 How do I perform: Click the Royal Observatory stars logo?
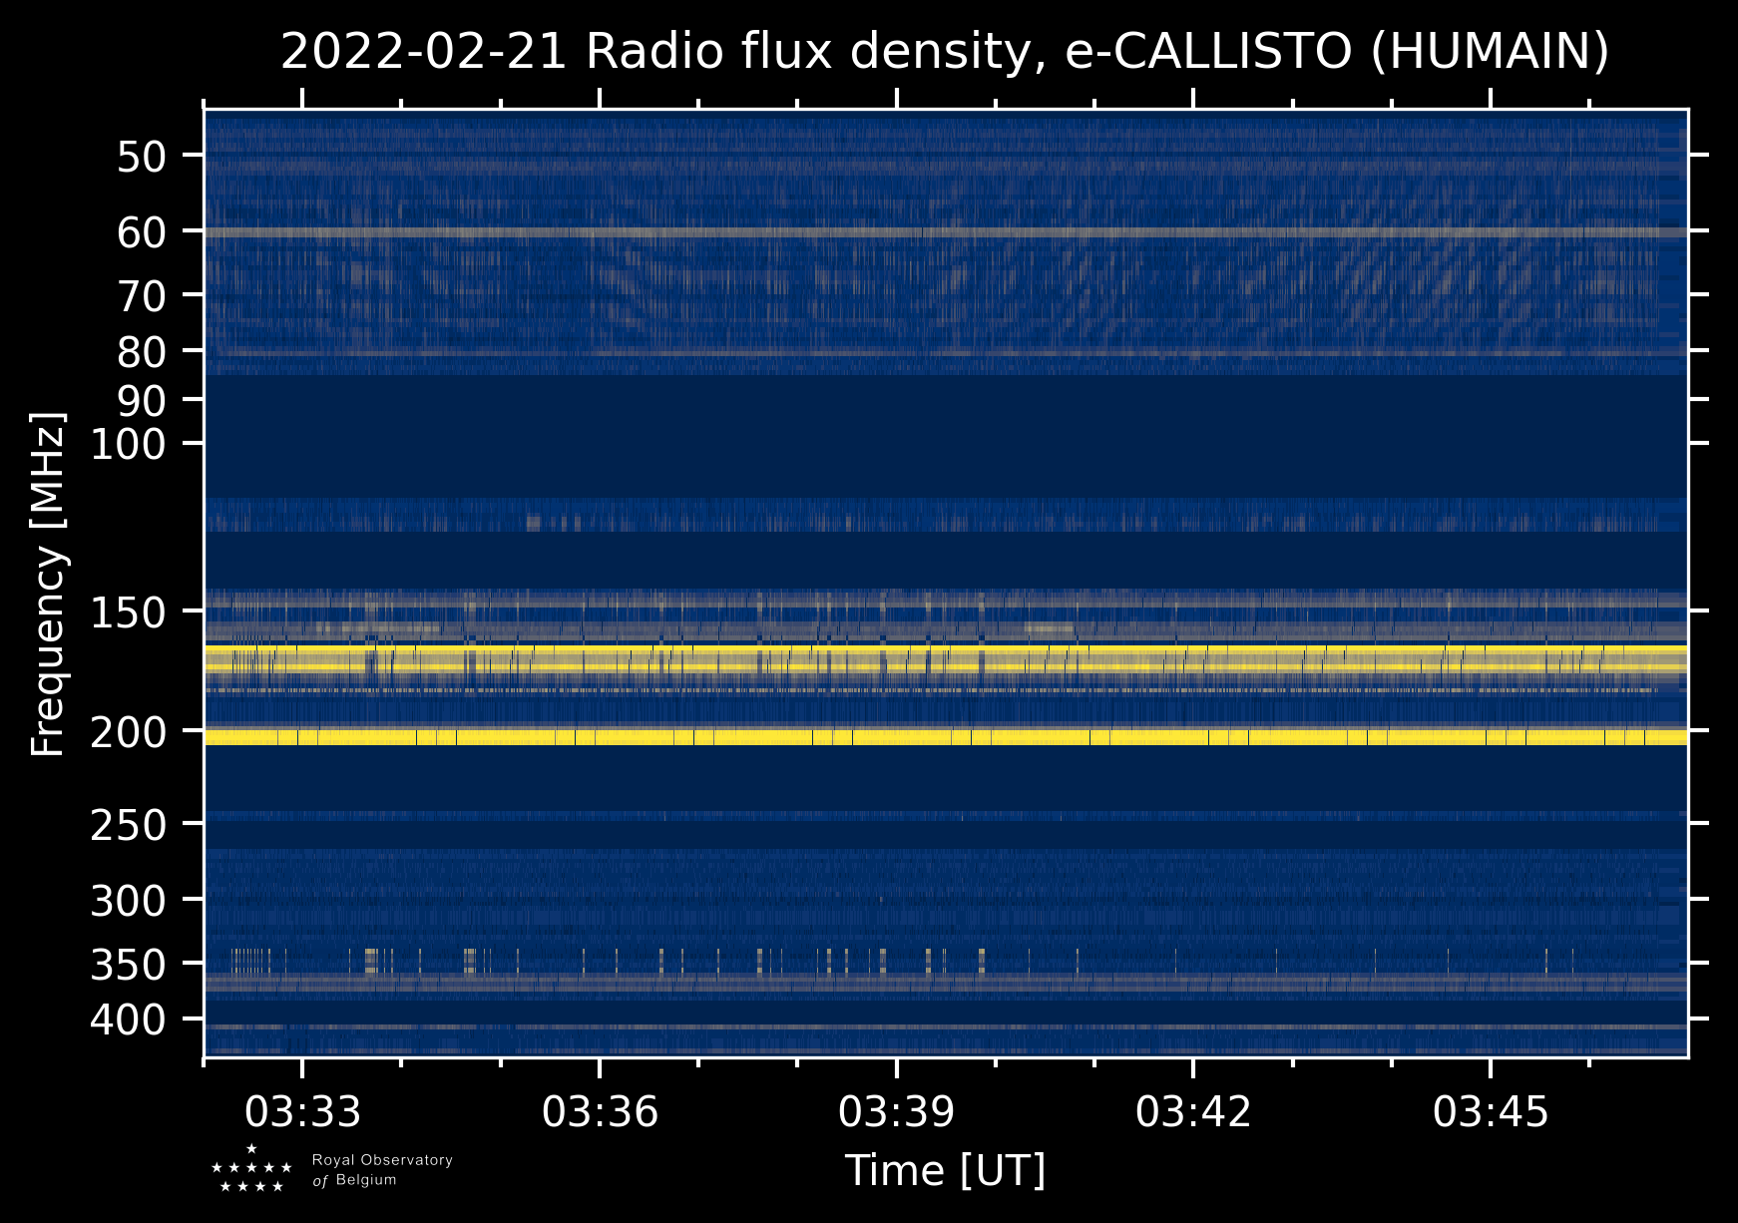coord(251,1169)
